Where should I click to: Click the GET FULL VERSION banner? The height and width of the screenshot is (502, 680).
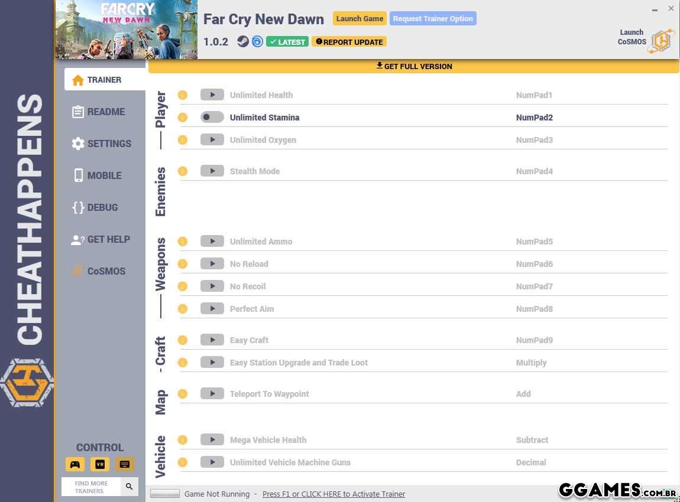(x=414, y=66)
